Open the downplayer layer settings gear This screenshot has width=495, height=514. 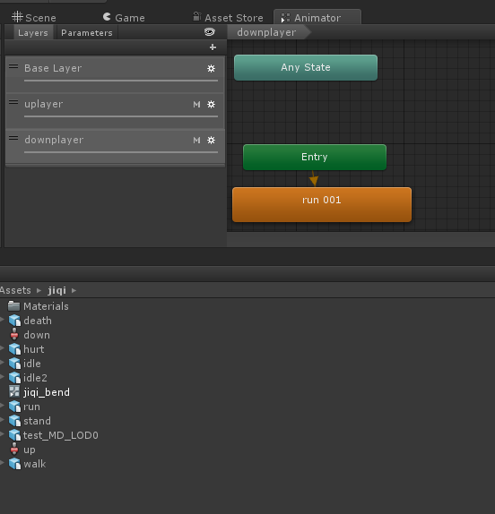point(211,141)
